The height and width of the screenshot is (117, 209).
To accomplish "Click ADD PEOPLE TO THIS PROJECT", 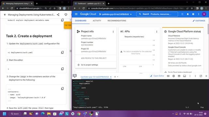I will tap(94, 58).
